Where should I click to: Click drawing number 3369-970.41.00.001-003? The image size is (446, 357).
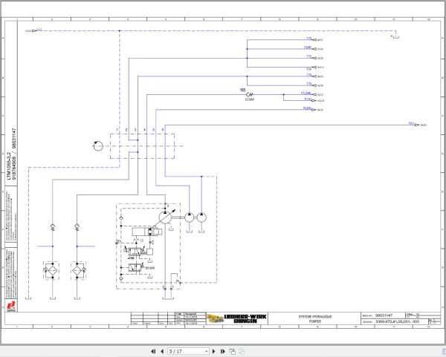click(x=398, y=322)
